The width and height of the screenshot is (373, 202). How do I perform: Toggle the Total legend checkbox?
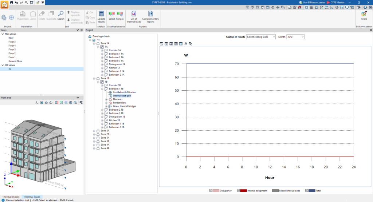[x=307, y=191]
